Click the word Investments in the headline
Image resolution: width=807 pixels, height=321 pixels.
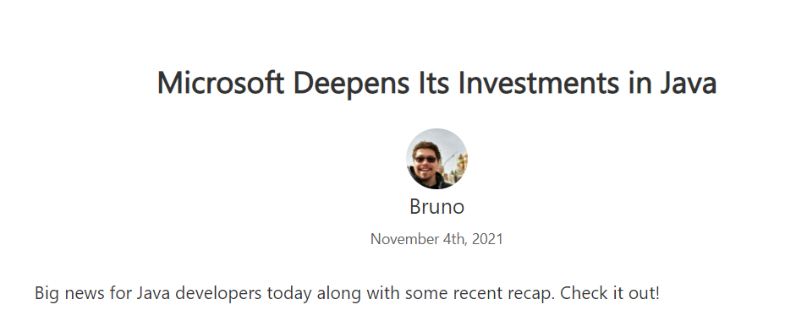(539, 82)
